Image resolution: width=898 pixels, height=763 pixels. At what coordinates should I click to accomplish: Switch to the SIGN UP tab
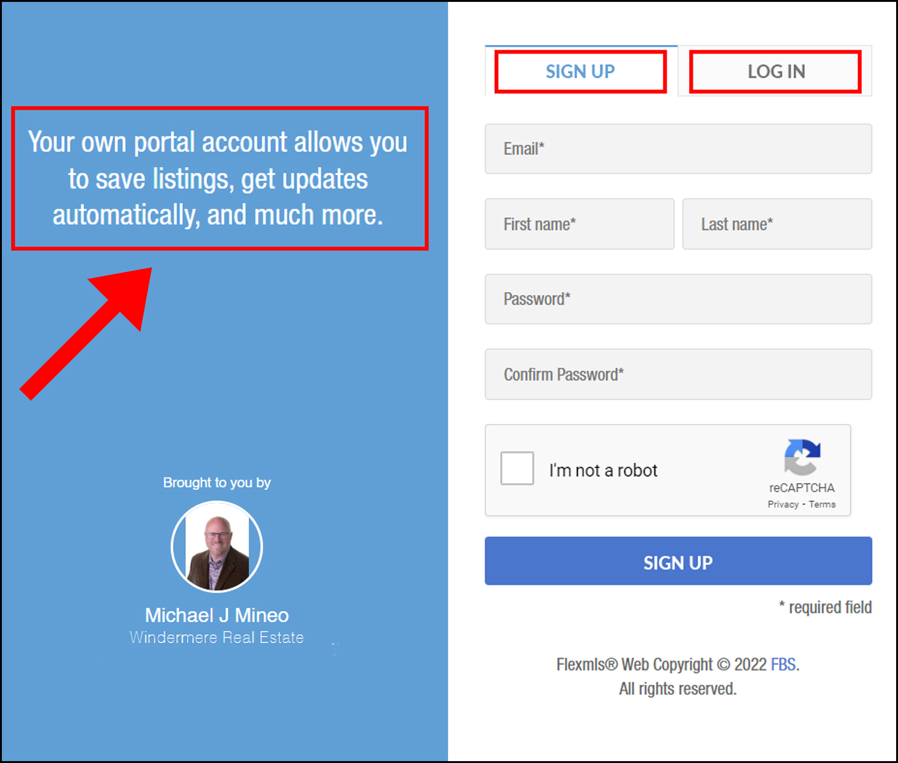click(x=580, y=72)
